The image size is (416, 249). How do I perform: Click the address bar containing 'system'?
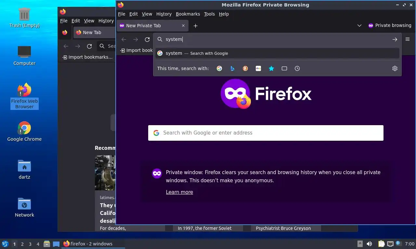[277, 39]
